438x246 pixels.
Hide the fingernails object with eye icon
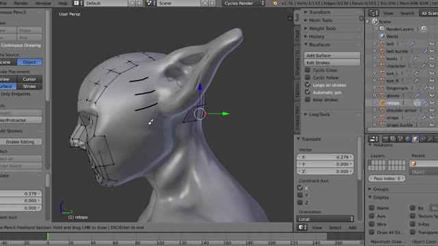(x=432, y=88)
